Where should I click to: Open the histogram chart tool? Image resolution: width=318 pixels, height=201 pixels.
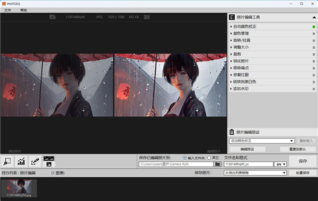coord(21,161)
